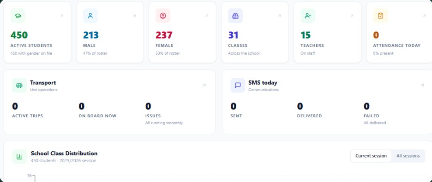This screenshot has height=182, width=432.
Task: Click the SENT label in SMS panel
Action: [236, 116]
